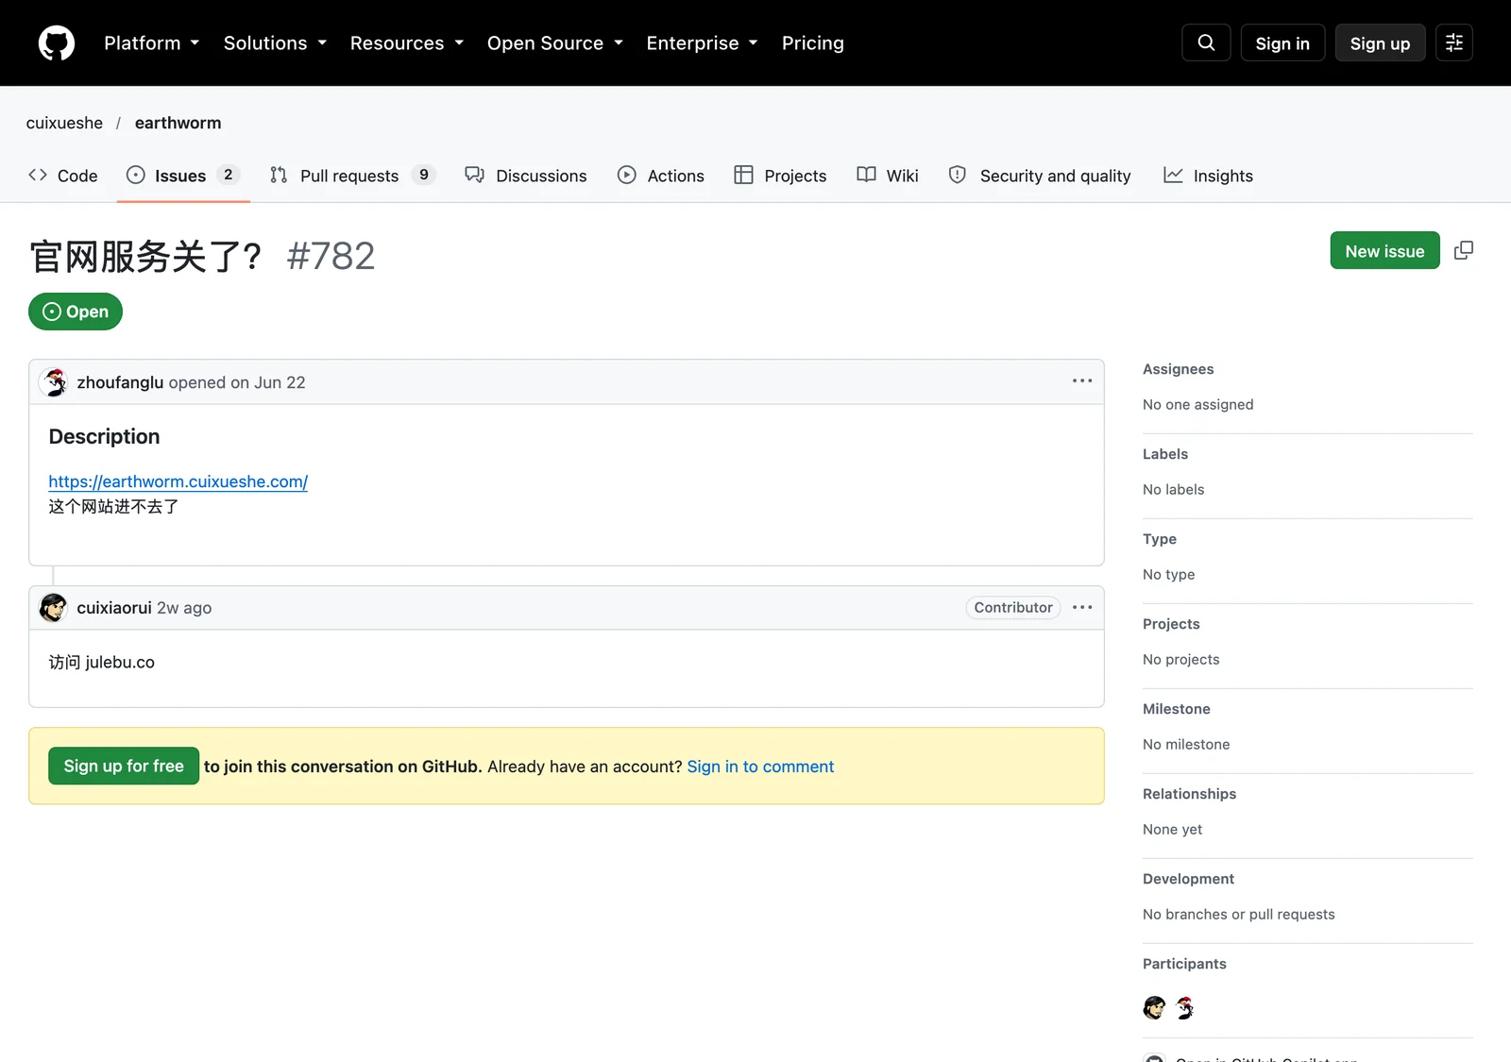1511x1062 pixels.
Task: Open the cuixueshe owner link
Action: point(64,123)
